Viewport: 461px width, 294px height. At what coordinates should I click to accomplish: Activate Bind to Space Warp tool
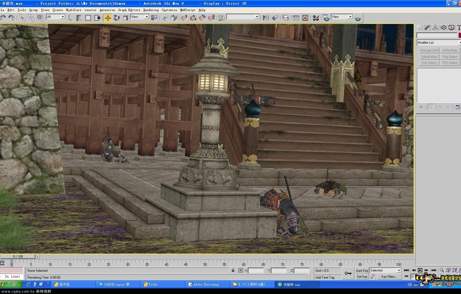[x=40, y=18]
